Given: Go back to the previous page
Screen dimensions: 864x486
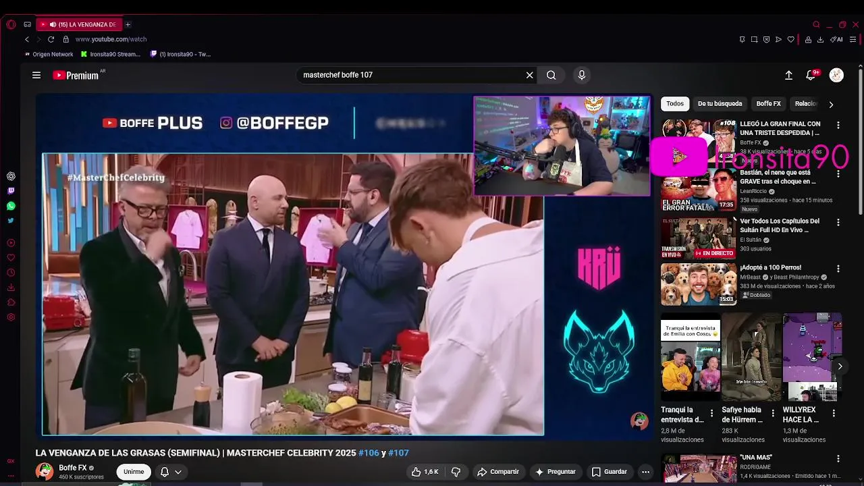Looking at the screenshot, I should point(27,39).
